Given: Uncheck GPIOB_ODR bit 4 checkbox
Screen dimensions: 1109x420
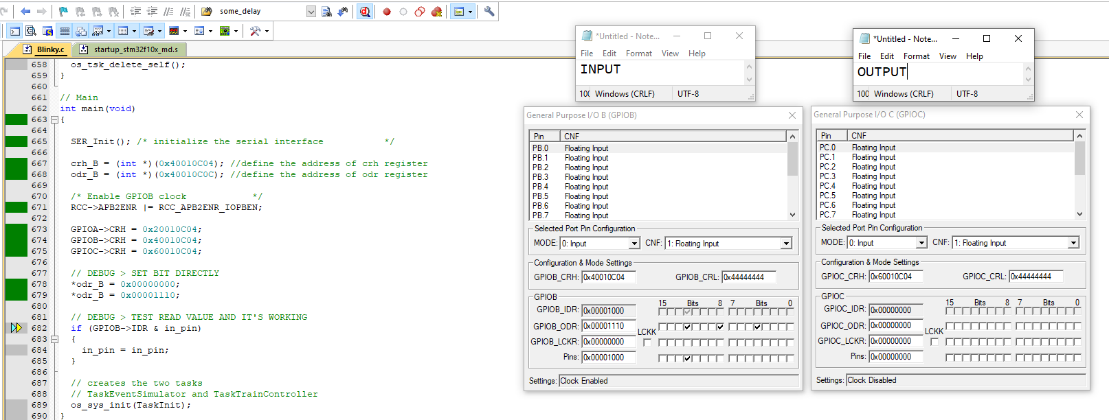Looking at the screenshot, I should [757, 327].
